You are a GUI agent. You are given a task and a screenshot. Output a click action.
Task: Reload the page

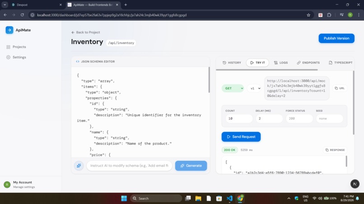pyautogui.click(x=22, y=15)
